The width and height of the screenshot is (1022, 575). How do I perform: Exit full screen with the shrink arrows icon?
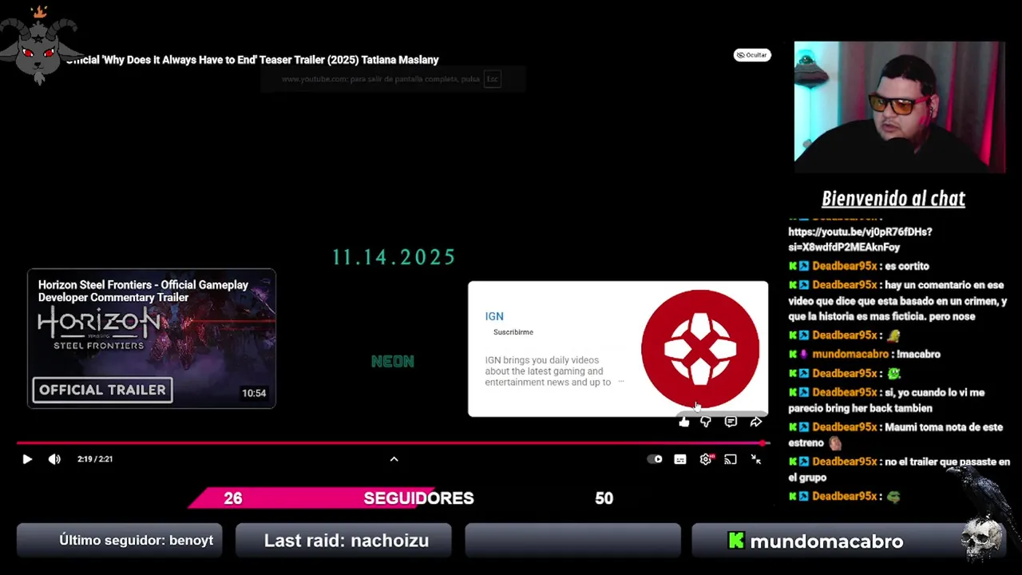[756, 459]
